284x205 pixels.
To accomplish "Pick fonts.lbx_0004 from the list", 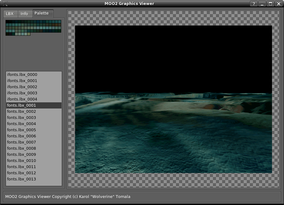I will point(34,124).
